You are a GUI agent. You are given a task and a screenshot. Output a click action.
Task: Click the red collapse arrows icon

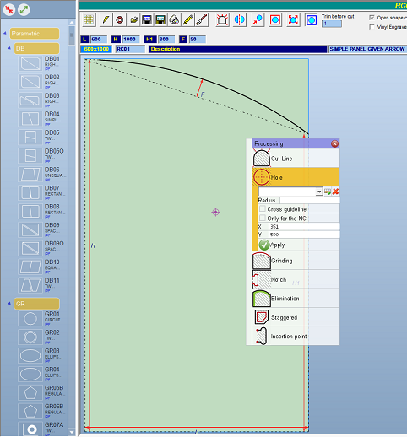[9, 10]
